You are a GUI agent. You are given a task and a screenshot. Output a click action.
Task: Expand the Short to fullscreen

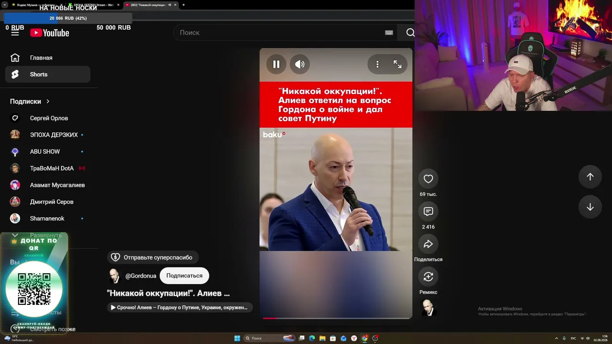coord(397,64)
